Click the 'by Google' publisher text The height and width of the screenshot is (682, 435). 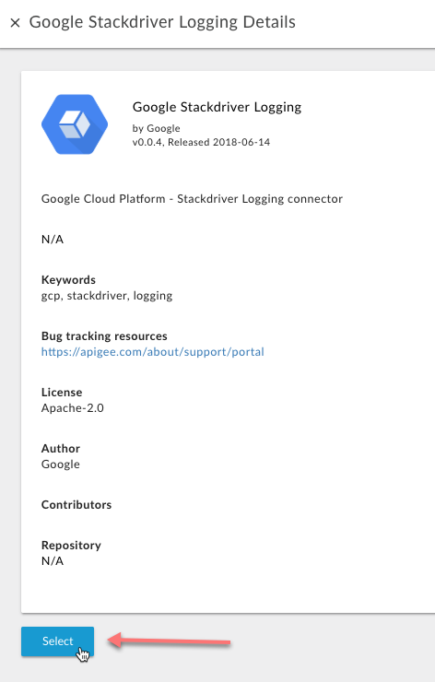156,128
